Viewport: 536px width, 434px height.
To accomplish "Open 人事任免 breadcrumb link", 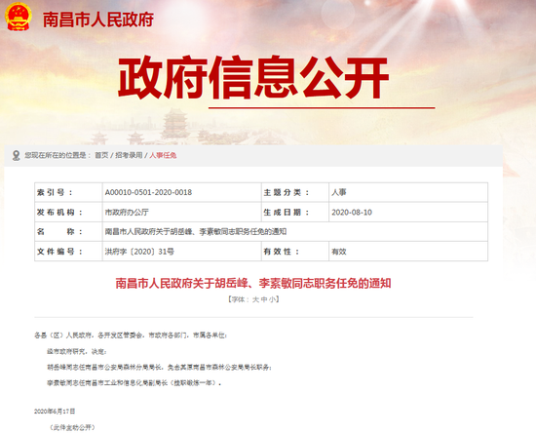I will pyautogui.click(x=163, y=156).
